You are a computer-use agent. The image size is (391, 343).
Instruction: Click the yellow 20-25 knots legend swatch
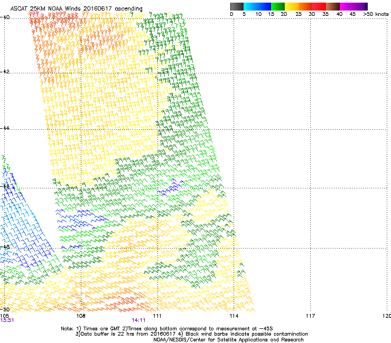coord(292,6)
